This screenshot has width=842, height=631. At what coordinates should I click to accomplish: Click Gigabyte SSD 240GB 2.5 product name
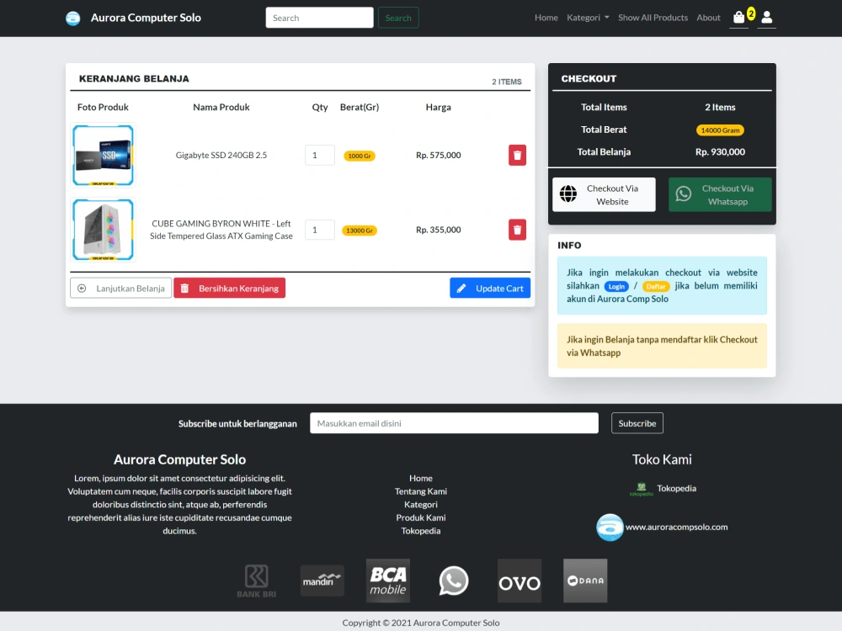(x=221, y=155)
